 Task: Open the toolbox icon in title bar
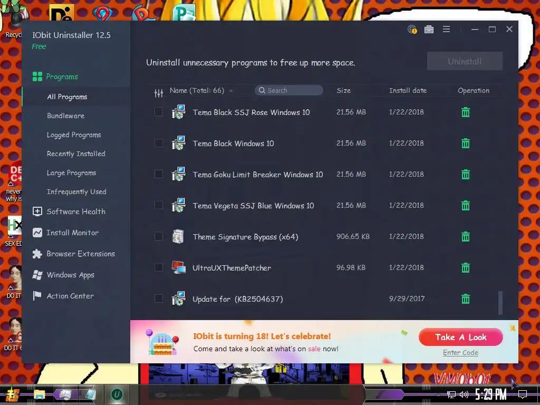429,30
